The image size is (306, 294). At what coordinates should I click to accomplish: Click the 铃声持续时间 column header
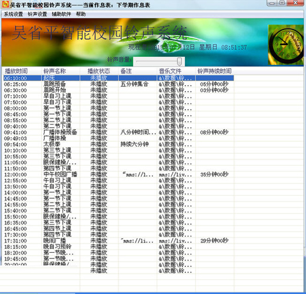pos(215,71)
